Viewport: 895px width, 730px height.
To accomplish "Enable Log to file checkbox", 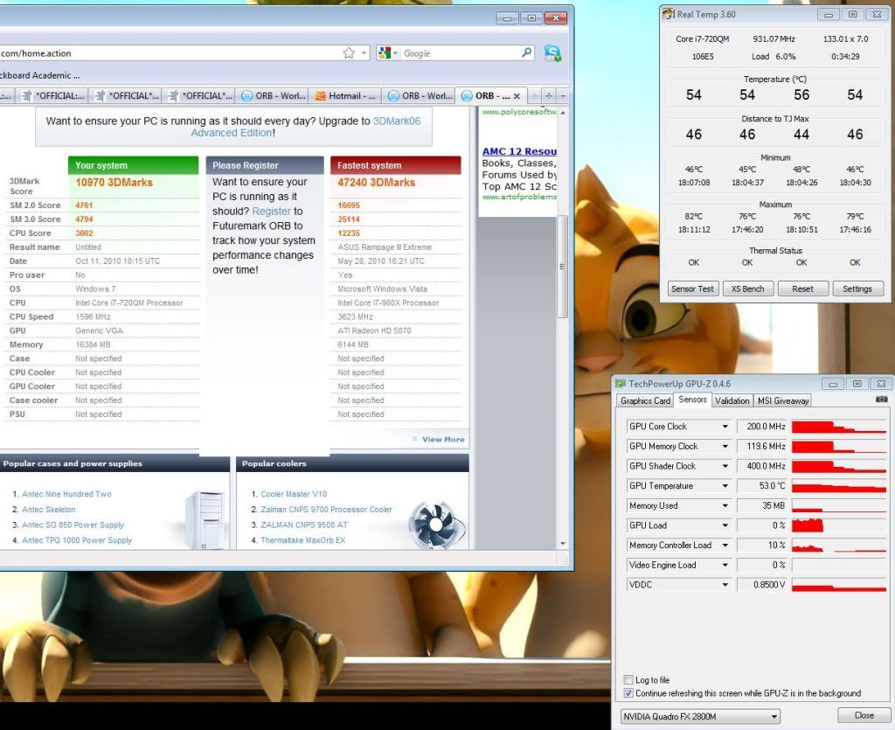I will pos(628,680).
